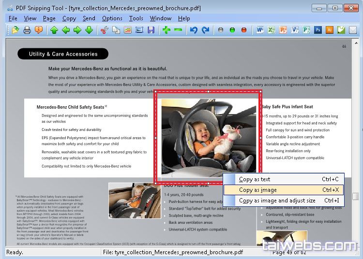363x259 pixels.
Task: Send snip to Word icon
Action: [260, 30]
